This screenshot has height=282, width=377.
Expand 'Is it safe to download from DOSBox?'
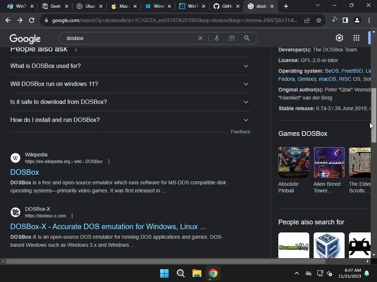point(130,102)
